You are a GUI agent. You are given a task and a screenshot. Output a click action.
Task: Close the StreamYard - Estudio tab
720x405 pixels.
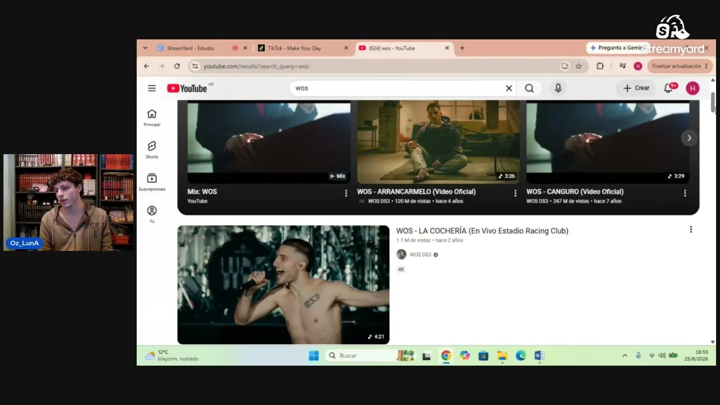click(245, 48)
